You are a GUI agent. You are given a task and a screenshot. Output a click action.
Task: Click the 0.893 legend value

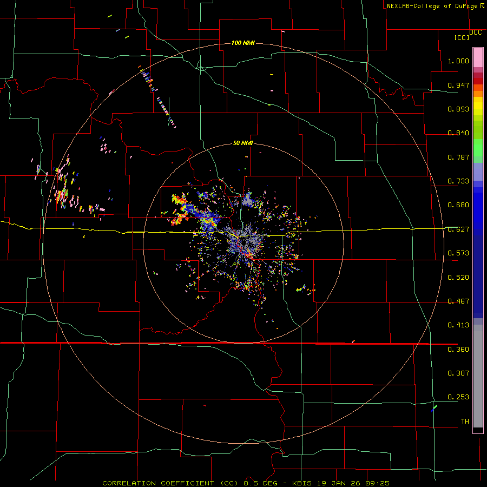458,109
